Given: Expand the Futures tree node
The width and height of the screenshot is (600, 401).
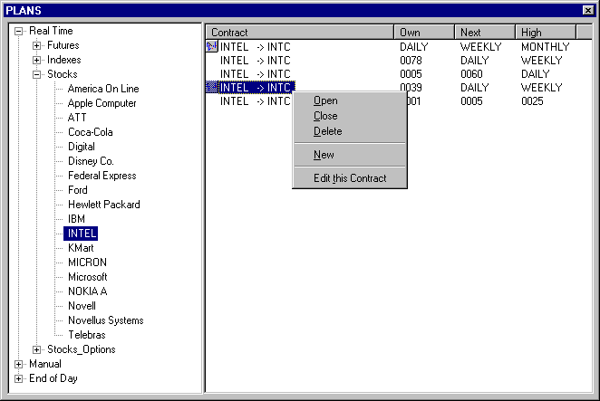Looking at the screenshot, I should tap(36, 45).
